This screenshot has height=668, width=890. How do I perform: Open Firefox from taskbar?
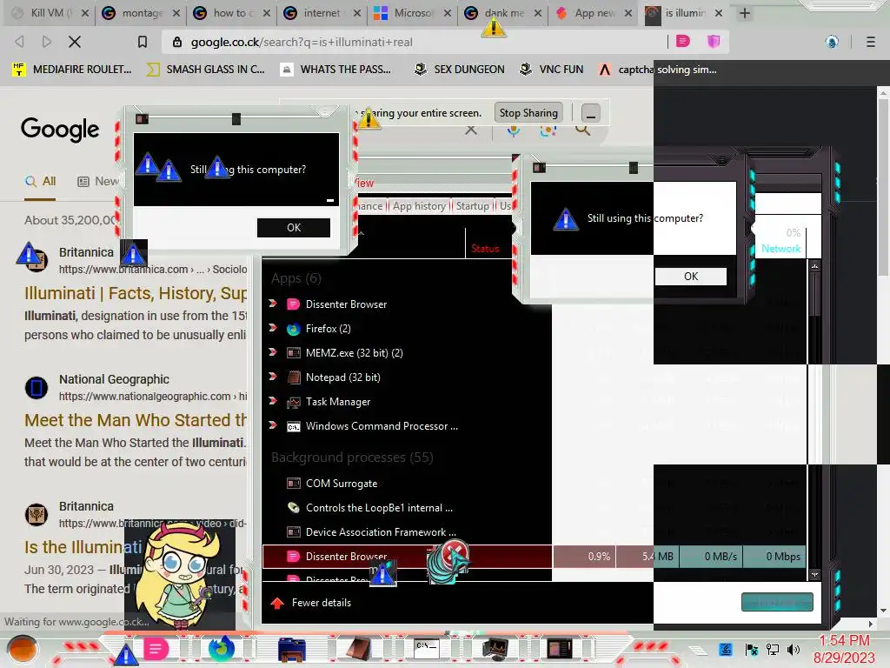click(222, 649)
